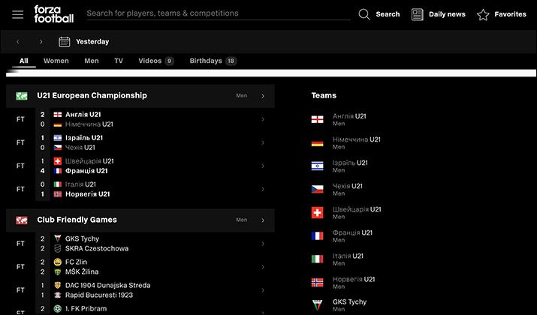Click Germany flag in Teams list
This screenshot has height=315, width=537.
click(317, 142)
